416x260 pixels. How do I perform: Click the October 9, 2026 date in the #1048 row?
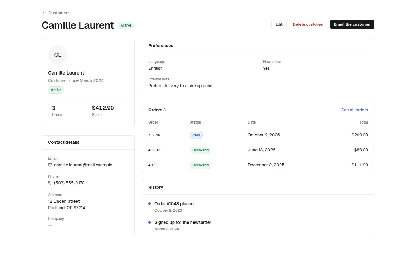point(264,135)
